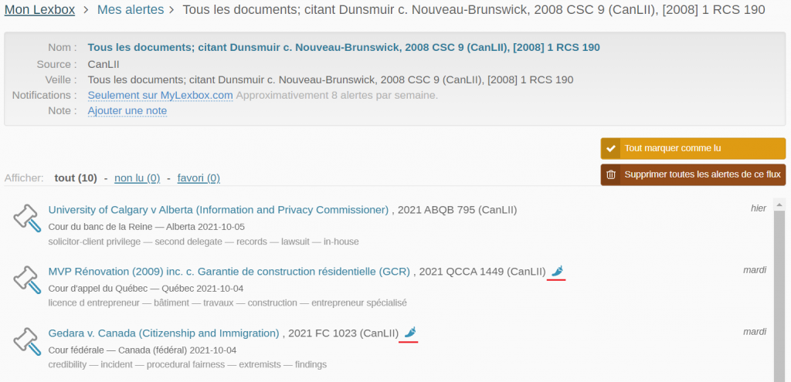Click chili pepper icon after 2021 QCCA 1449
This screenshot has width=791, height=382.
tap(557, 271)
